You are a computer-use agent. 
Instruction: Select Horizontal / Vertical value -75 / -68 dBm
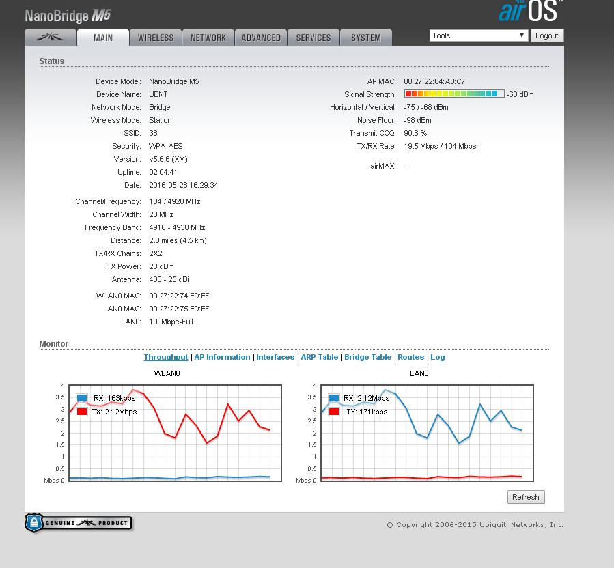click(x=426, y=107)
